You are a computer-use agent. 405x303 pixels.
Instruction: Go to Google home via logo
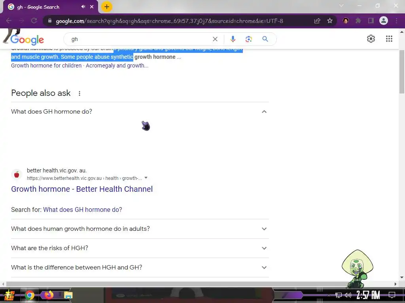pos(27,39)
